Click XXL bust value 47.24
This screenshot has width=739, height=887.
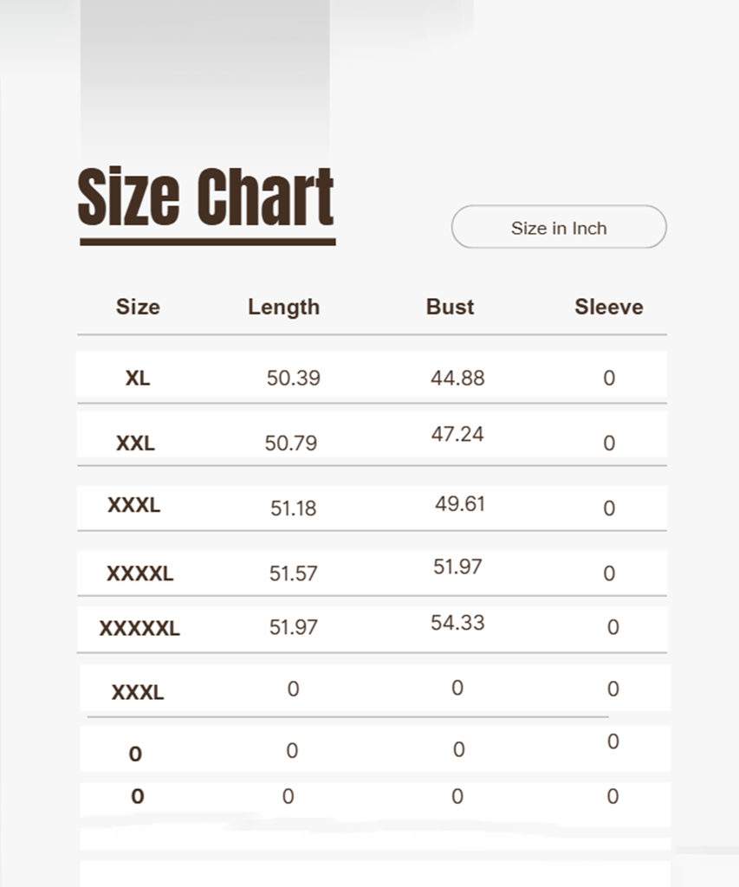[457, 434]
